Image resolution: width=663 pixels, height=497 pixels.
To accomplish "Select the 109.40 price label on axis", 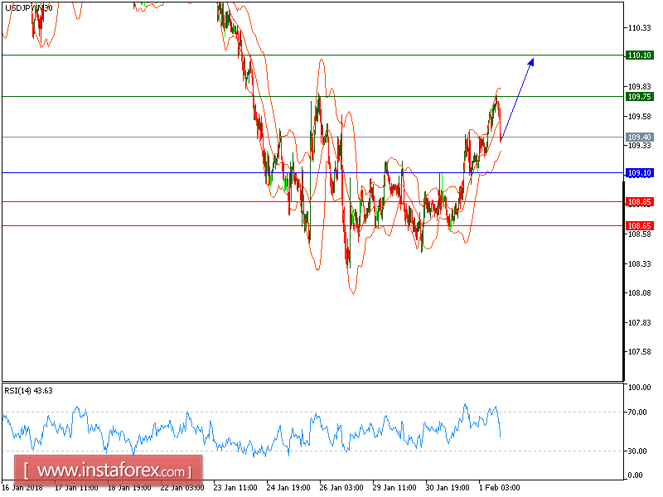I will coord(638,137).
